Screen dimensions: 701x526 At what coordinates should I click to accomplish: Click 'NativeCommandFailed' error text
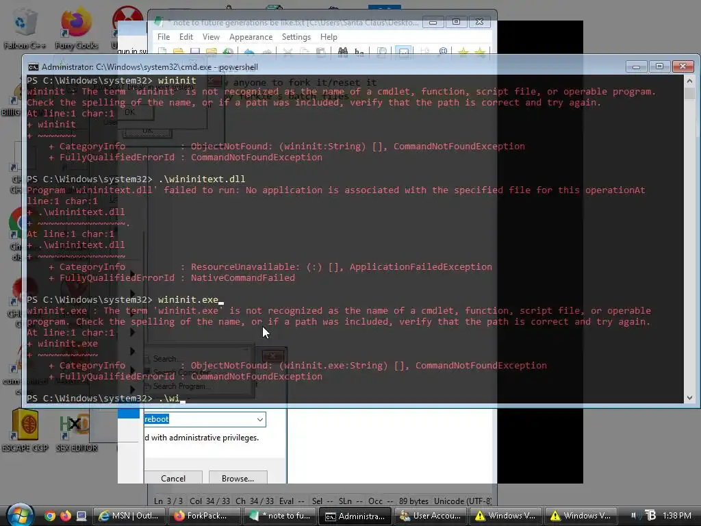coord(243,278)
